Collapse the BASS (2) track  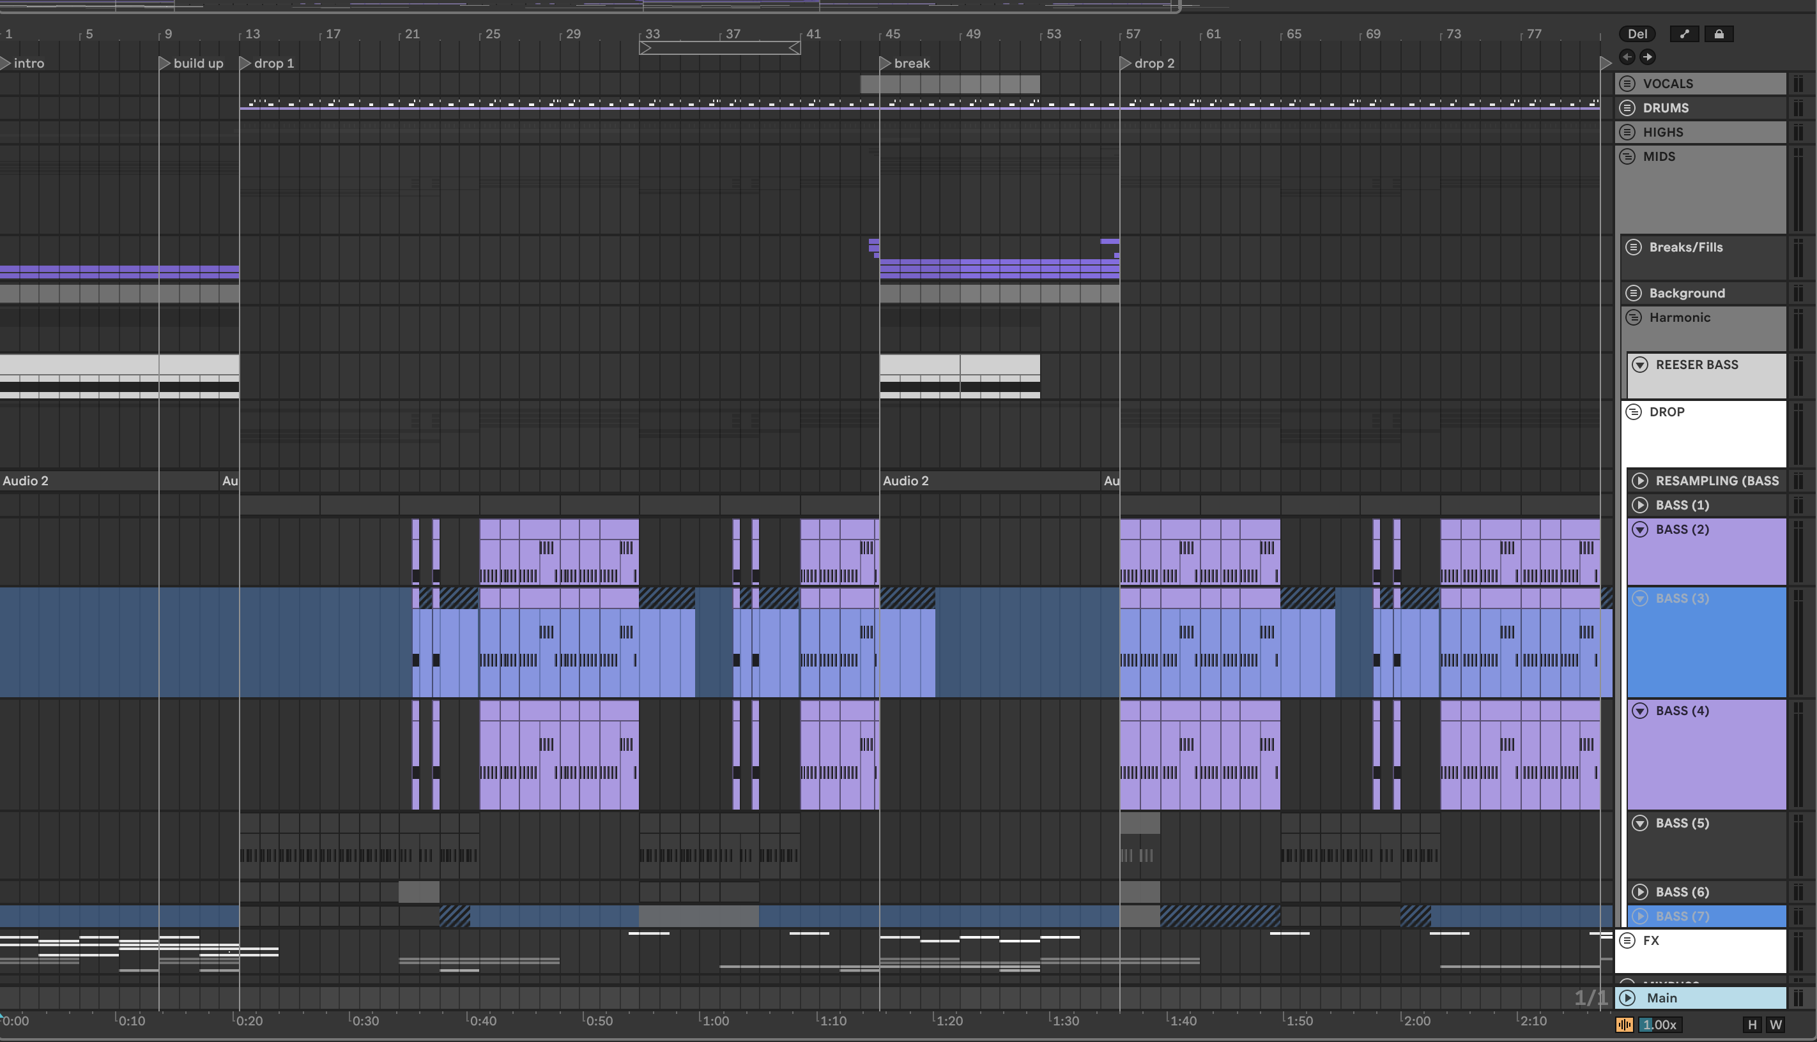point(1640,529)
